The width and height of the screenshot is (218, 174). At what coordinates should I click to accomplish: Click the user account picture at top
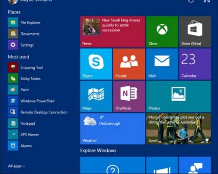pos(13,1)
